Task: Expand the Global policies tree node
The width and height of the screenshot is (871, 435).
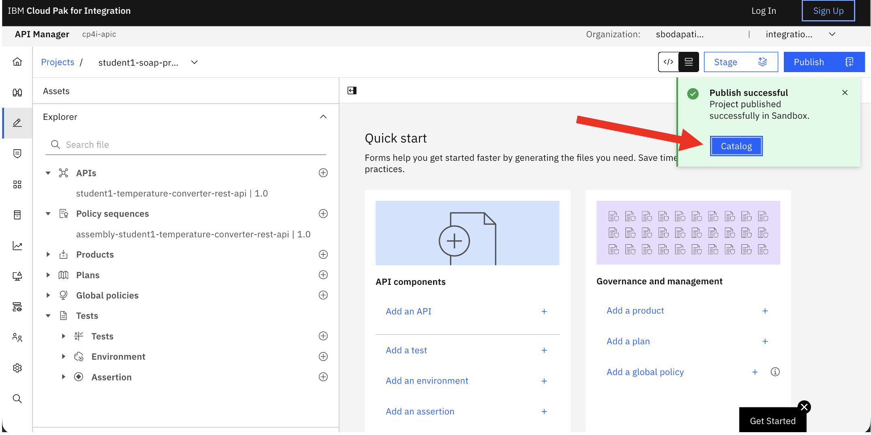Action: (x=48, y=295)
